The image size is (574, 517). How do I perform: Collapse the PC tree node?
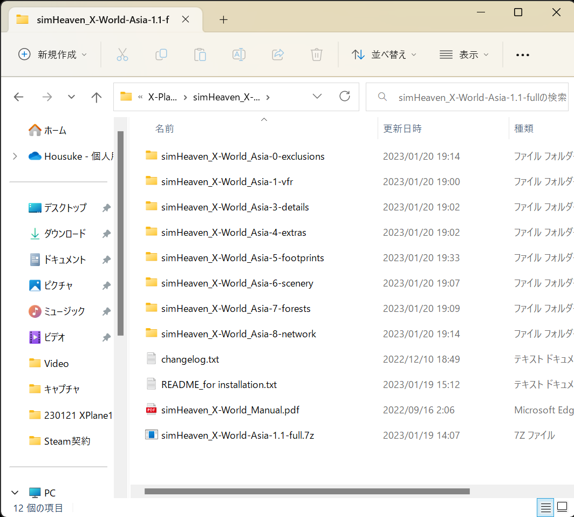coord(15,493)
